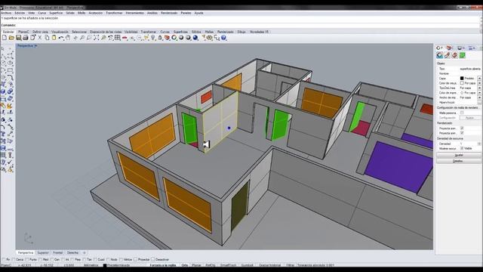Open the Renderizado menu

pyautogui.click(x=169, y=13)
